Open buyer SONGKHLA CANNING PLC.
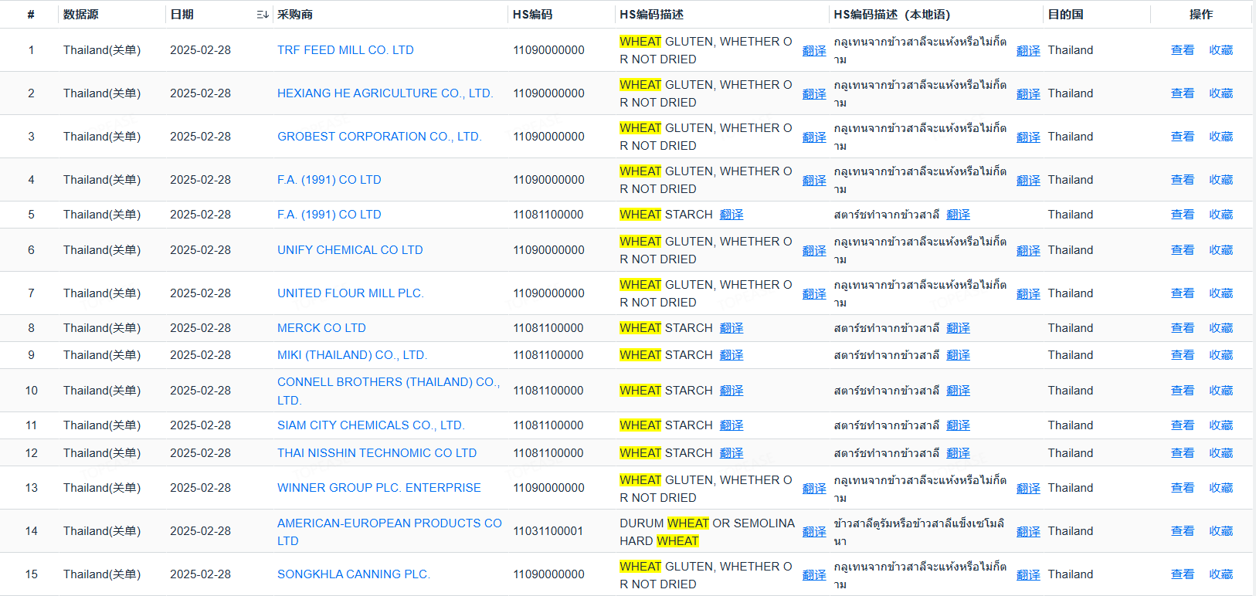Viewport: 1256px width, 596px height. click(x=354, y=574)
